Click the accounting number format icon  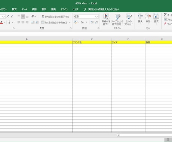pos(76,22)
